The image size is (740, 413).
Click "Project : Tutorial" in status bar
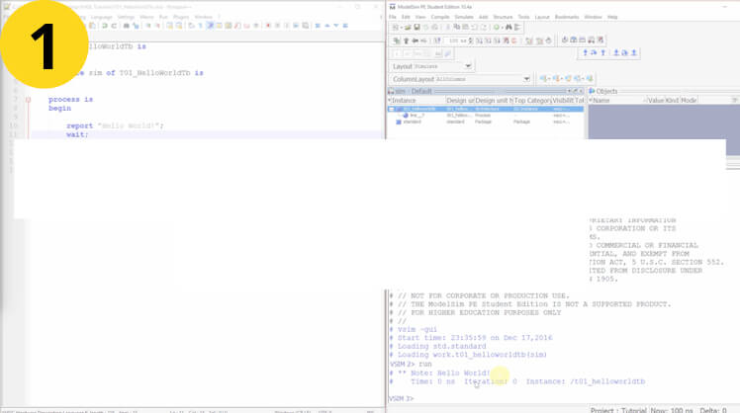tap(618, 410)
